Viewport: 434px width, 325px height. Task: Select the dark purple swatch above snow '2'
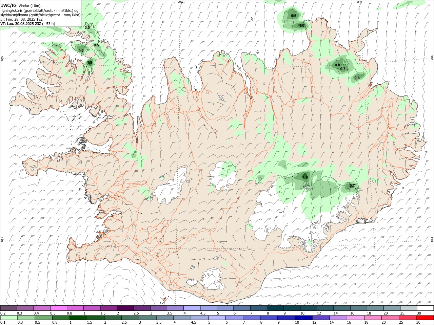(125, 308)
